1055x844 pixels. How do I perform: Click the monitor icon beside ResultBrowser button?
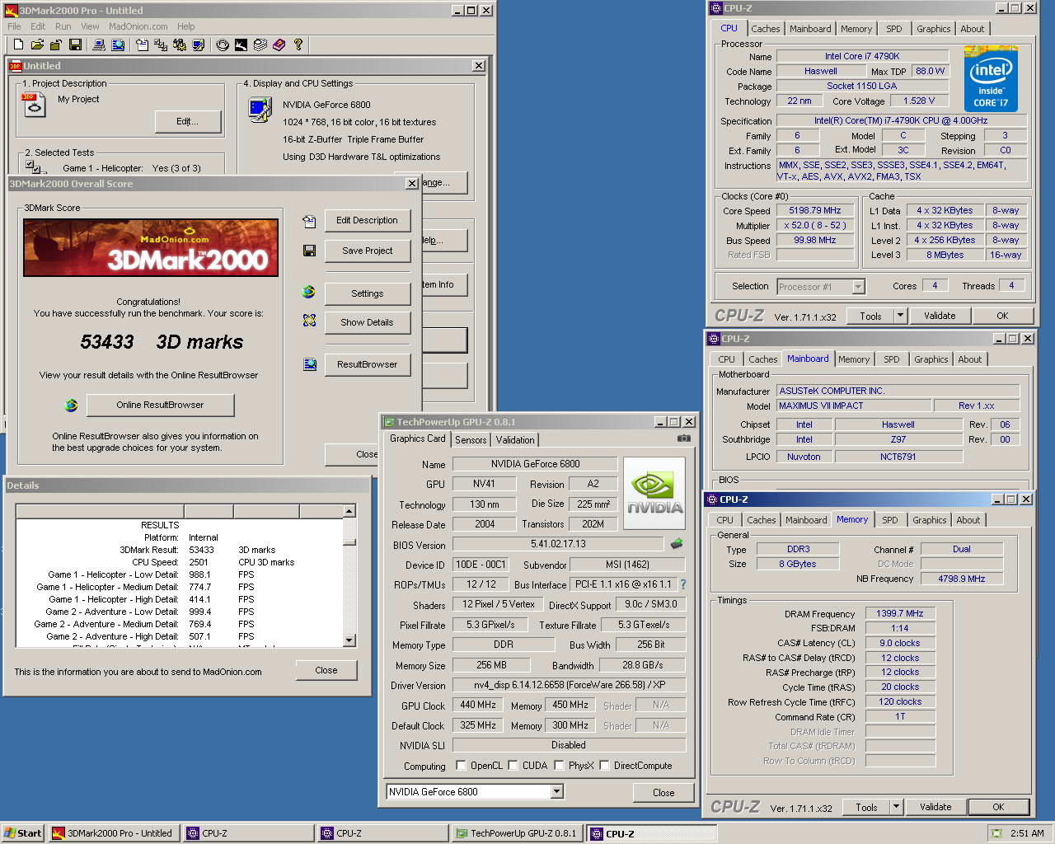(x=309, y=363)
